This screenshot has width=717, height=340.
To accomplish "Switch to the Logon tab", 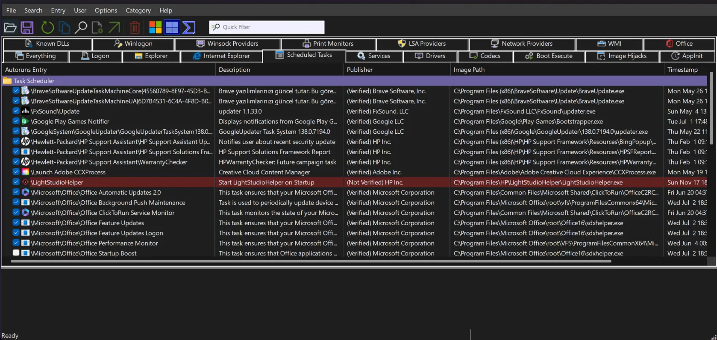I will [95, 56].
